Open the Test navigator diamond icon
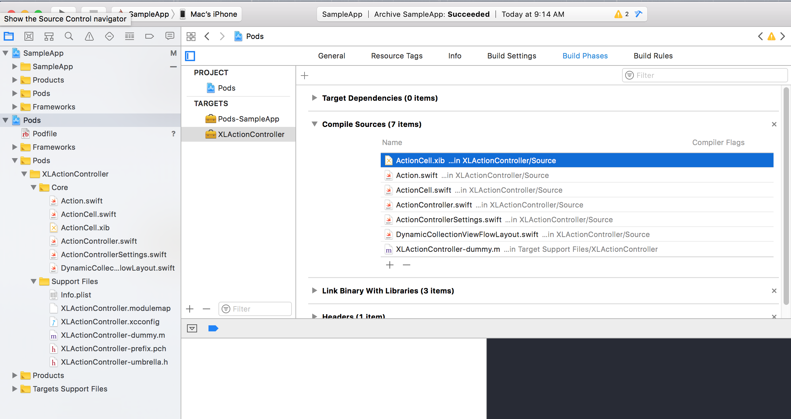Viewport: 791px width, 419px height. click(109, 36)
